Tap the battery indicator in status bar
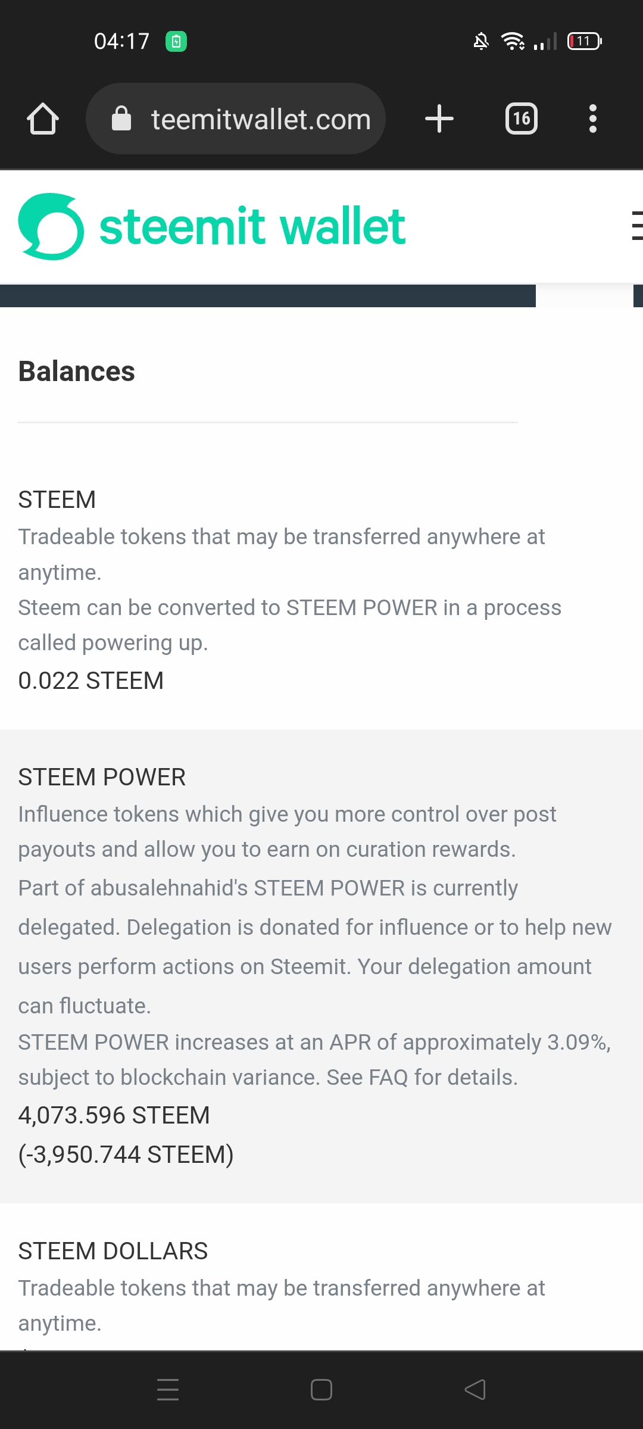Screen dimensions: 643x1429 (584, 41)
